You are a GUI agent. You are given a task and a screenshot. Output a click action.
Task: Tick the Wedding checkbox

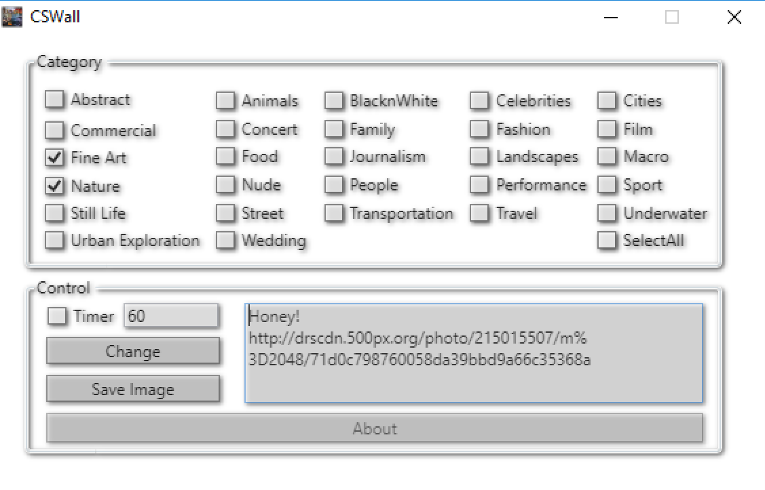[x=225, y=241]
